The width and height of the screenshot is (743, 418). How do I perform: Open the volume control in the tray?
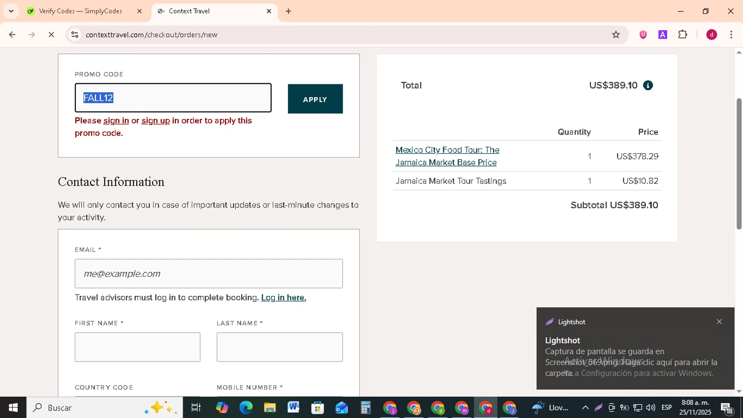pyautogui.click(x=651, y=408)
